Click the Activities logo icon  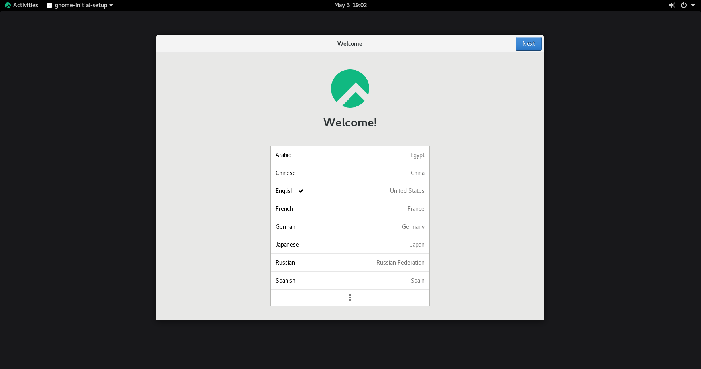click(8, 5)
